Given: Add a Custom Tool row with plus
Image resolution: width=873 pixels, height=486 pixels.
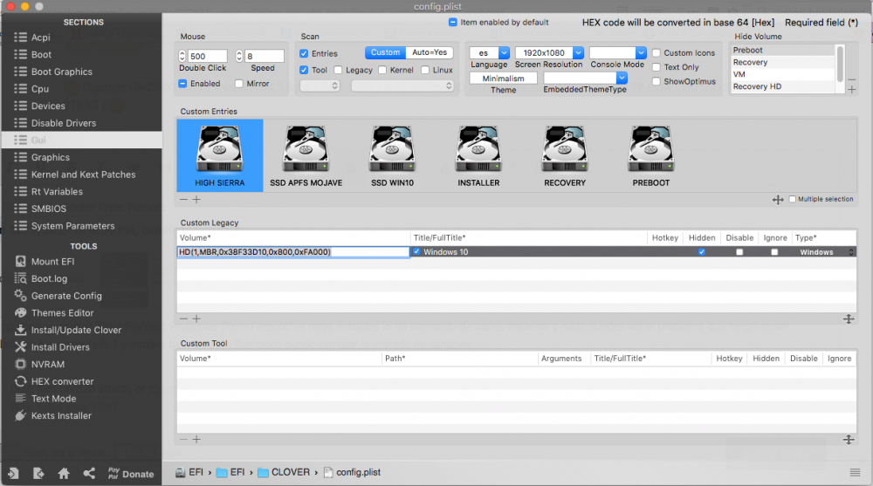Looking at the screenshot, I should pyautogui.click(x=196, y=439).
